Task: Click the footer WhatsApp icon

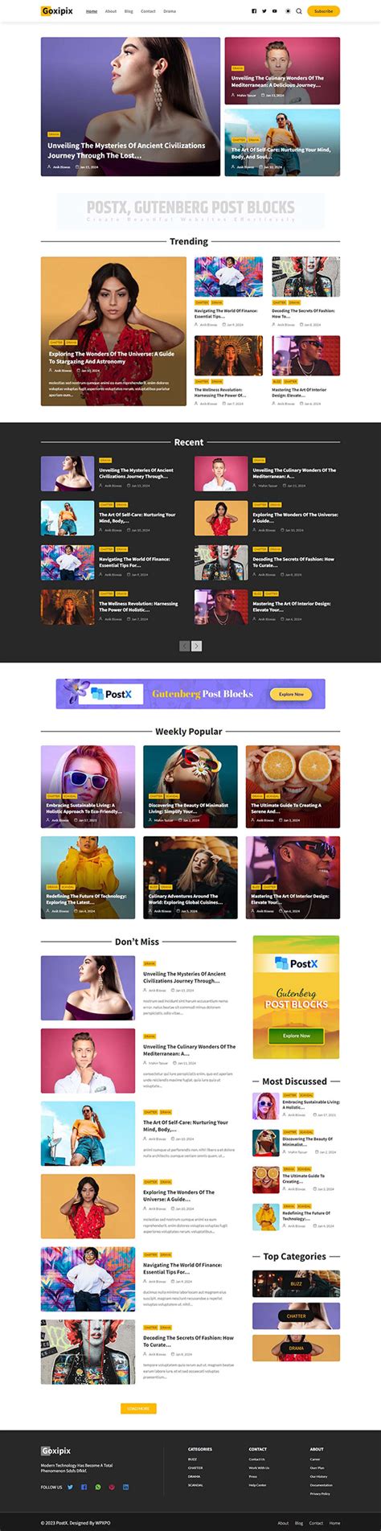Action: click(98, 1487)
